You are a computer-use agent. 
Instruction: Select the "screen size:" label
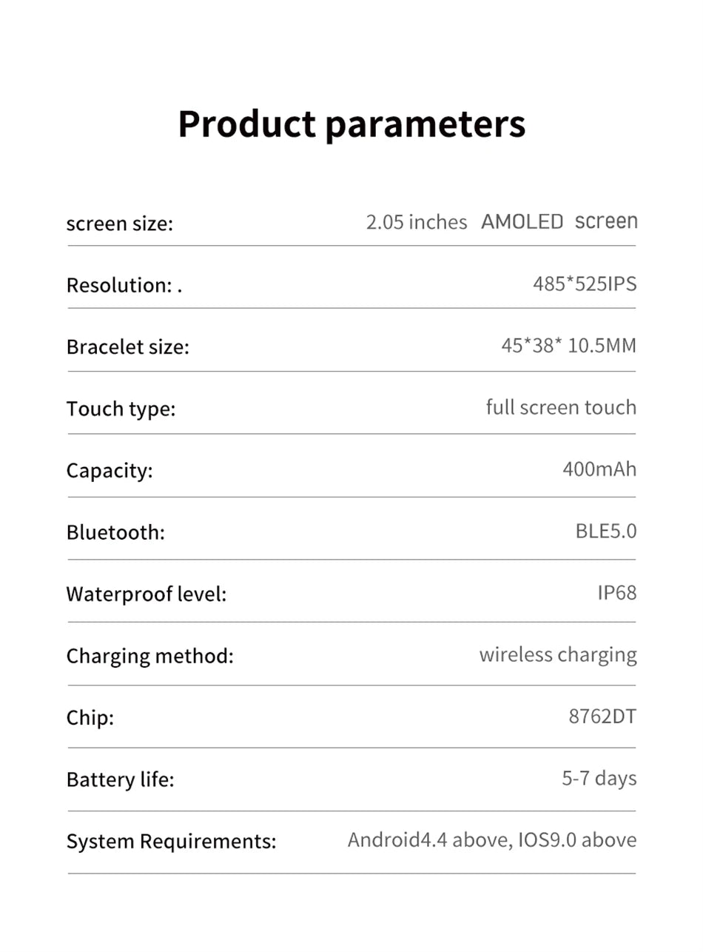119,223
